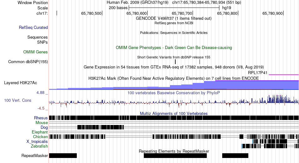This screenshot has height=163, width=299.
Task: Click the Dog alignment block
Action: point(100,127)
